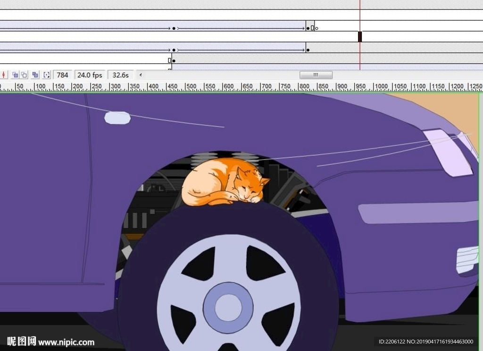Toggle Onion Skin Outlines
This screenshot has width=483, height=351.
(x=24, y=75)
